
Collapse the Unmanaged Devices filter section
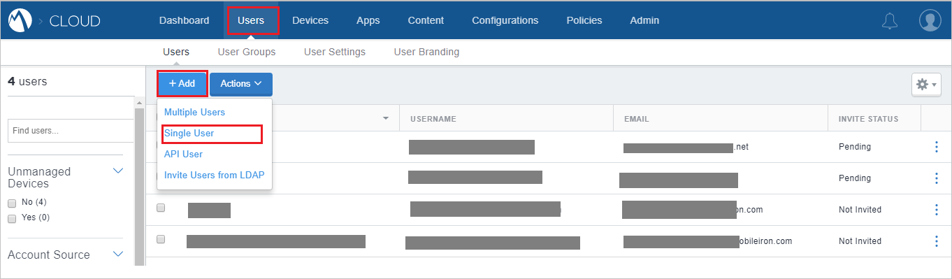[x=118, y=171]
